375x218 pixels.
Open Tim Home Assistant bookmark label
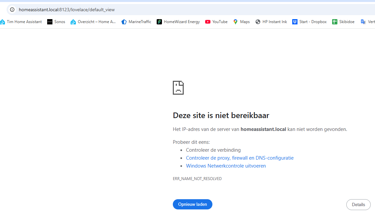[24, 22]
